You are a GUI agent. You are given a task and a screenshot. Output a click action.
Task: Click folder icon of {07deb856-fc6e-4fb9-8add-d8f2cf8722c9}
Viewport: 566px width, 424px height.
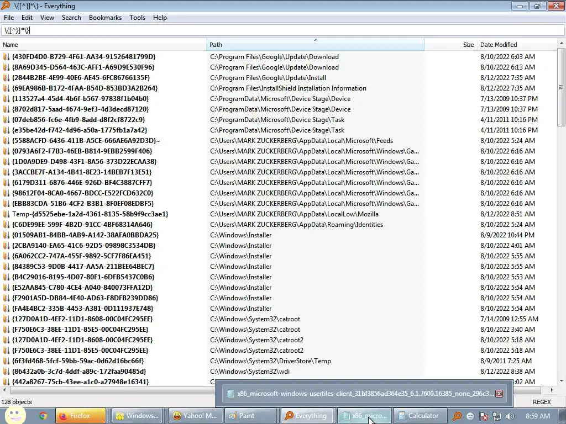[x=6, y=119]
